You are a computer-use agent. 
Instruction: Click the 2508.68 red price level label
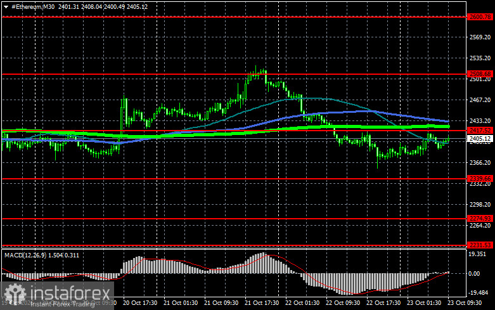point(480,74)
